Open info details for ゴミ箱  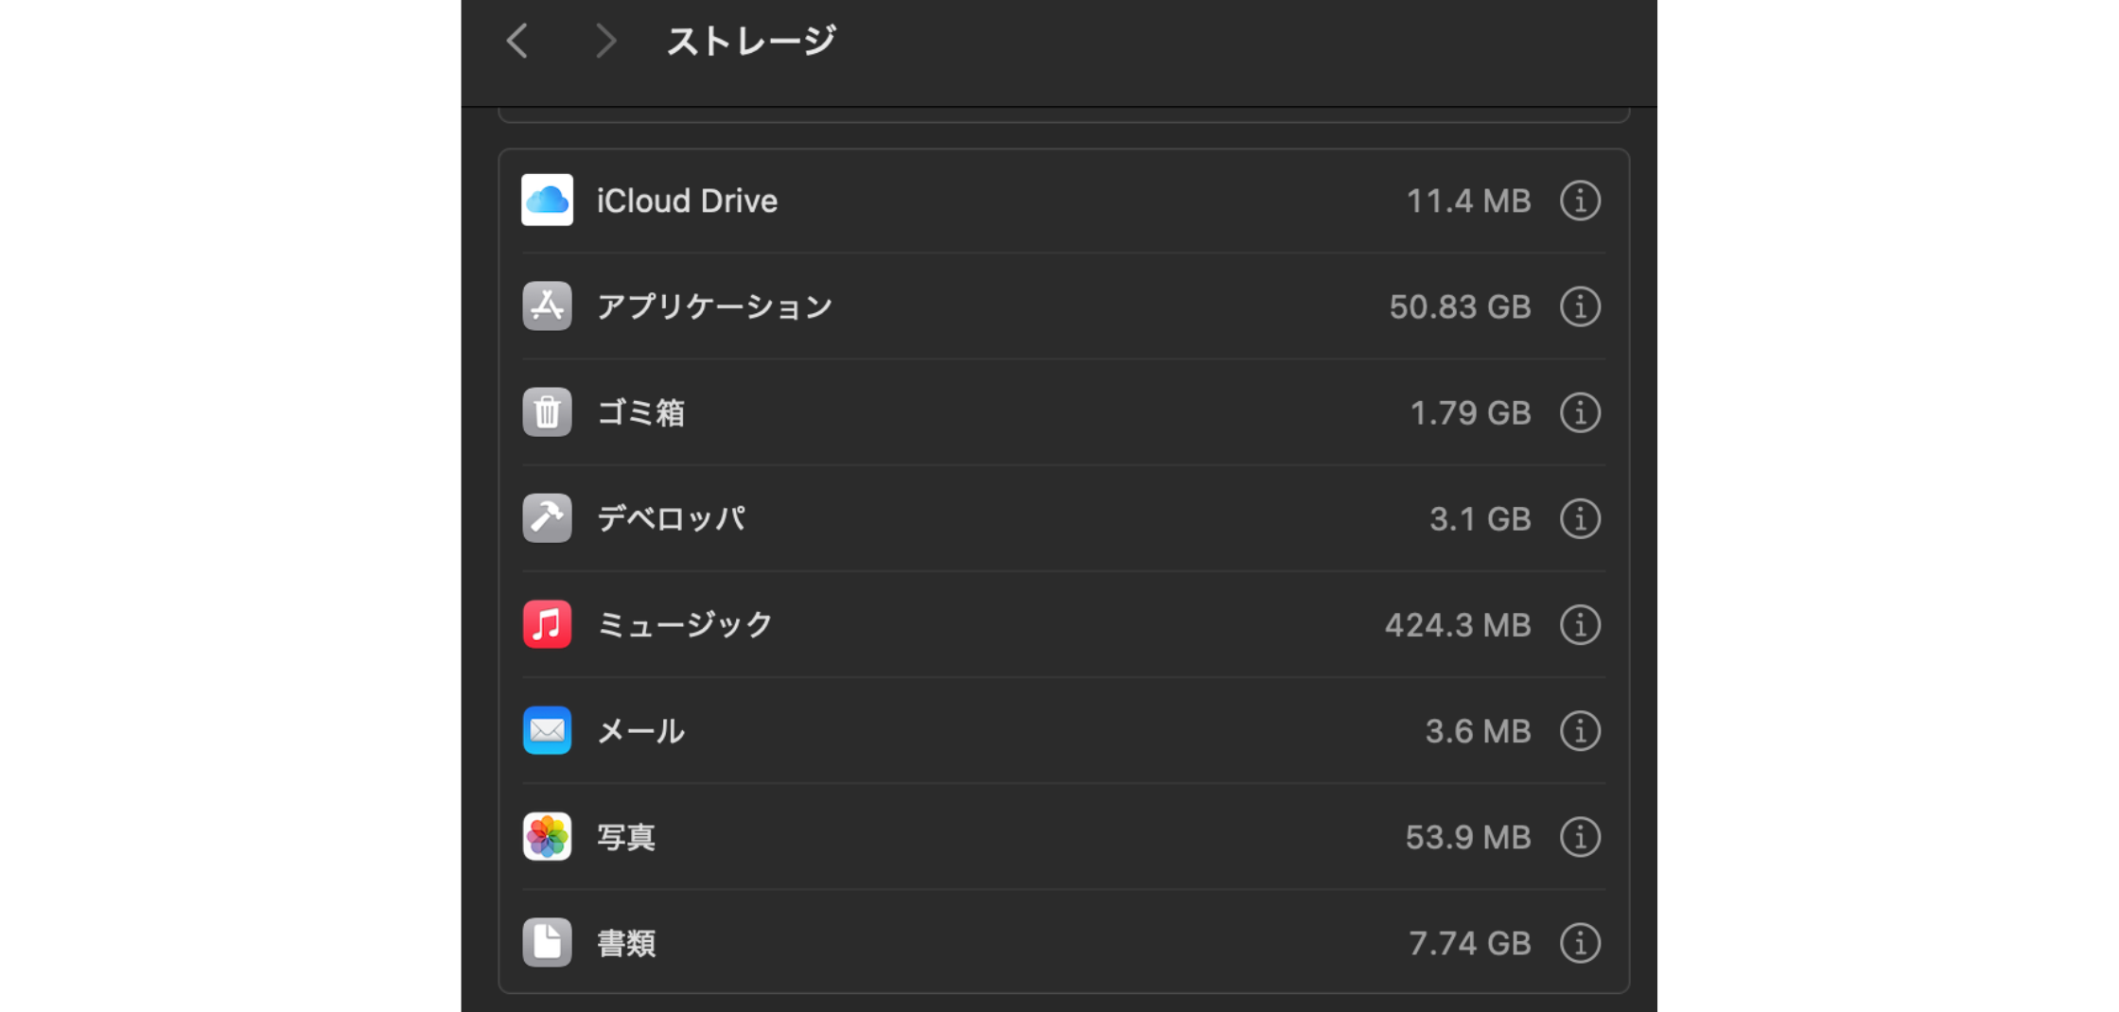[1580, 412]
